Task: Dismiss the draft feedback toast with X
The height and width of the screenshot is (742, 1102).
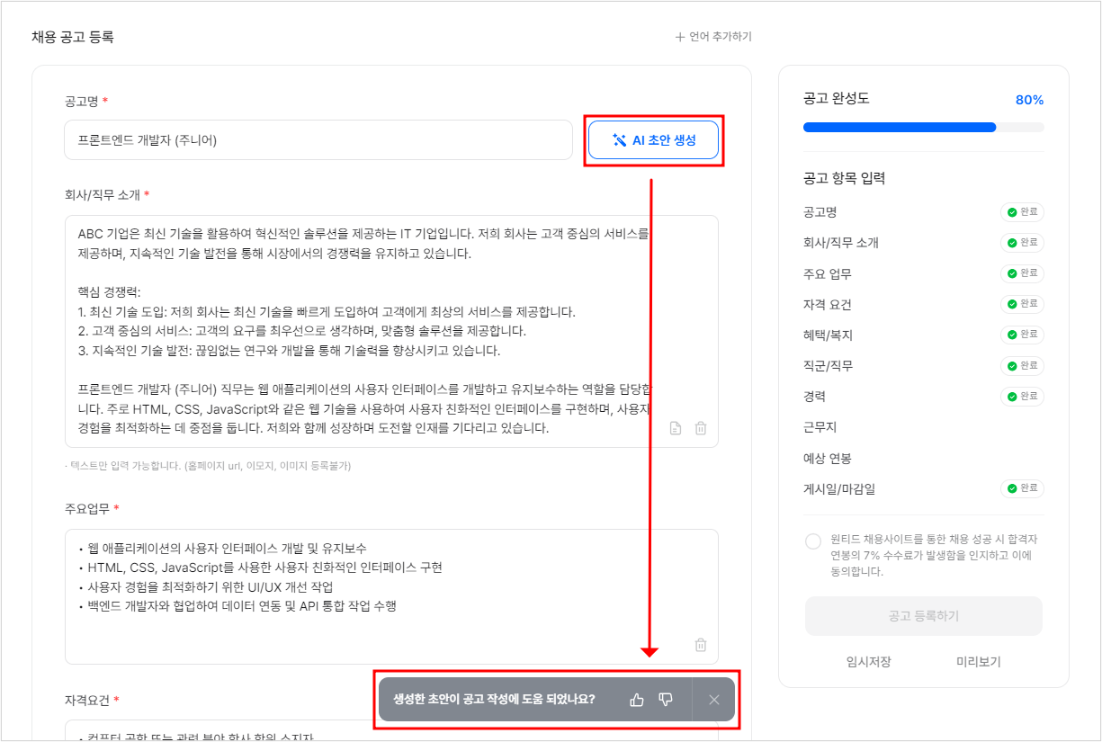Action: [x=714, y=700]
